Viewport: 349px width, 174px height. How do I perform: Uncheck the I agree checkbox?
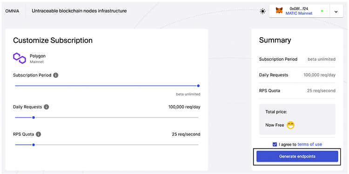click(275, 144)
